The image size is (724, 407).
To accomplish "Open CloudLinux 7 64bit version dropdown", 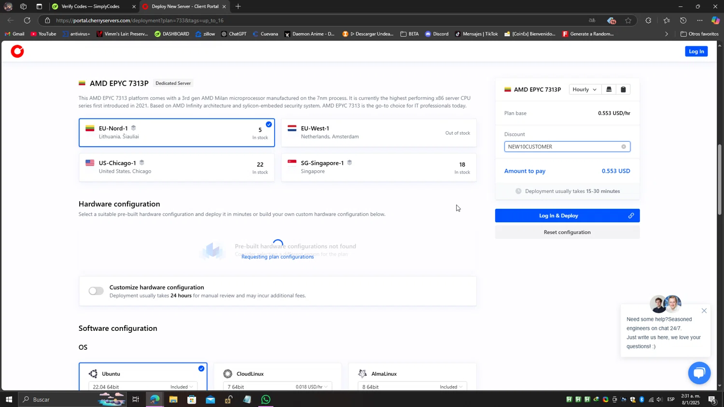I will point(278,387).
